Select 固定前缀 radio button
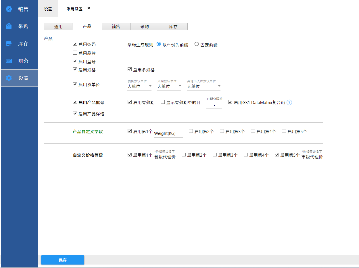359x268 pixels. coord(197,44)
